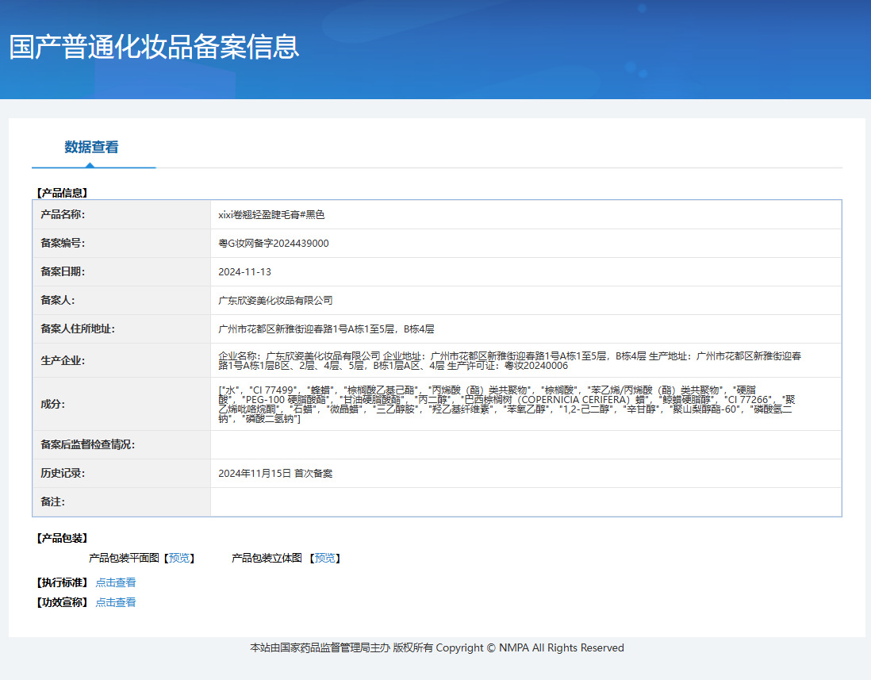
Task: Click the 生产企业 details text
Action: (x=509, y=360)
